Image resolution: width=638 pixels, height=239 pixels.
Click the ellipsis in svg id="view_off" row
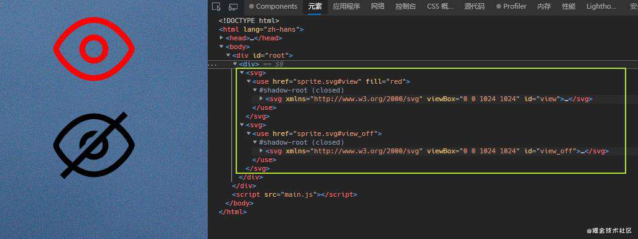coord(582,151)
